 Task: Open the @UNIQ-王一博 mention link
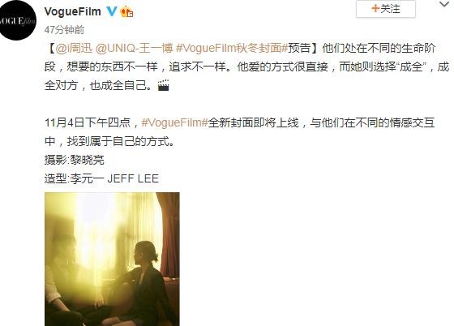point(134,48)
